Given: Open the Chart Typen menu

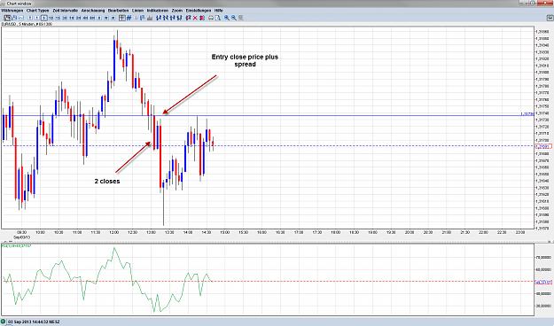Looking at the screenshot, I should click(38, 11).
